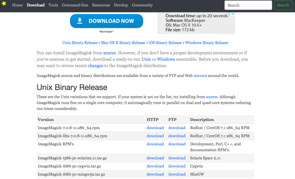Click the 'Solaris Sparc 2.11' description cell
This screenshot has width=295, height=179.
[x=205, y=158]
